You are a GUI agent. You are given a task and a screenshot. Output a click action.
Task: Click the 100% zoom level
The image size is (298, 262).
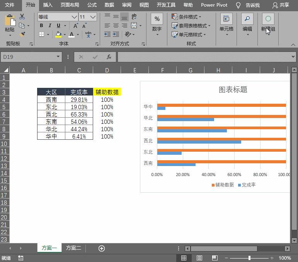(285, 258)
